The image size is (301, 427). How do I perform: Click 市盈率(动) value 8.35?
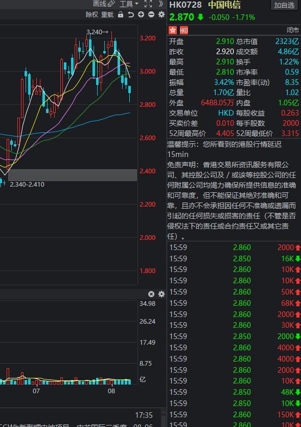[x=292, y=82]
